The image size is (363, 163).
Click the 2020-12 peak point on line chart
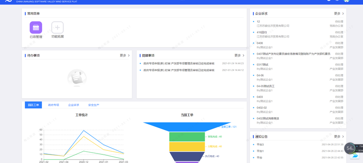(x=83, y=130)
